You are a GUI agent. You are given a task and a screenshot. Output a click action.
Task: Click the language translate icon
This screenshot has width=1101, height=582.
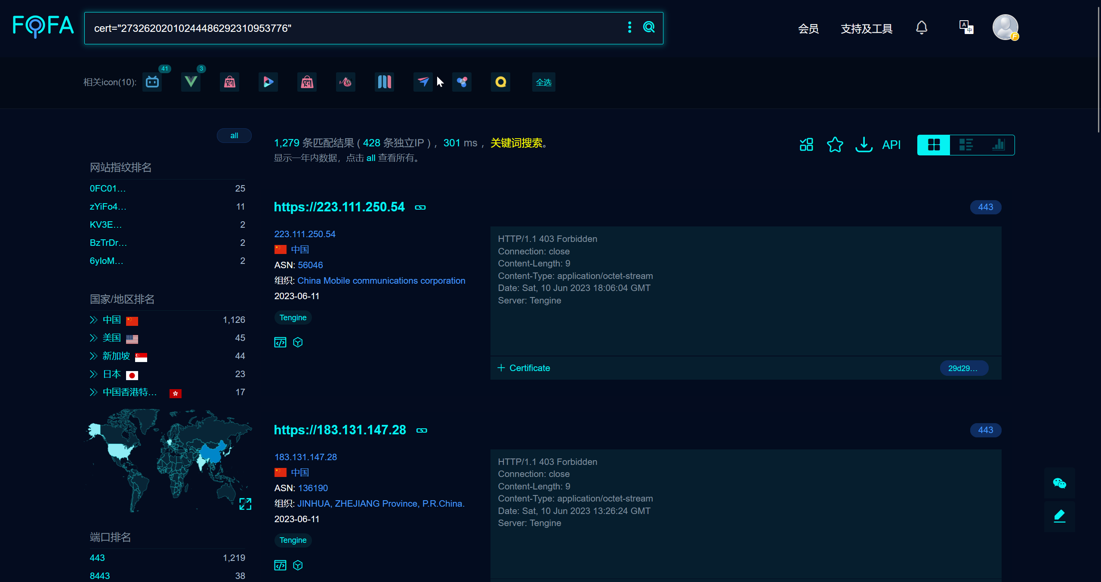point(966,27)
